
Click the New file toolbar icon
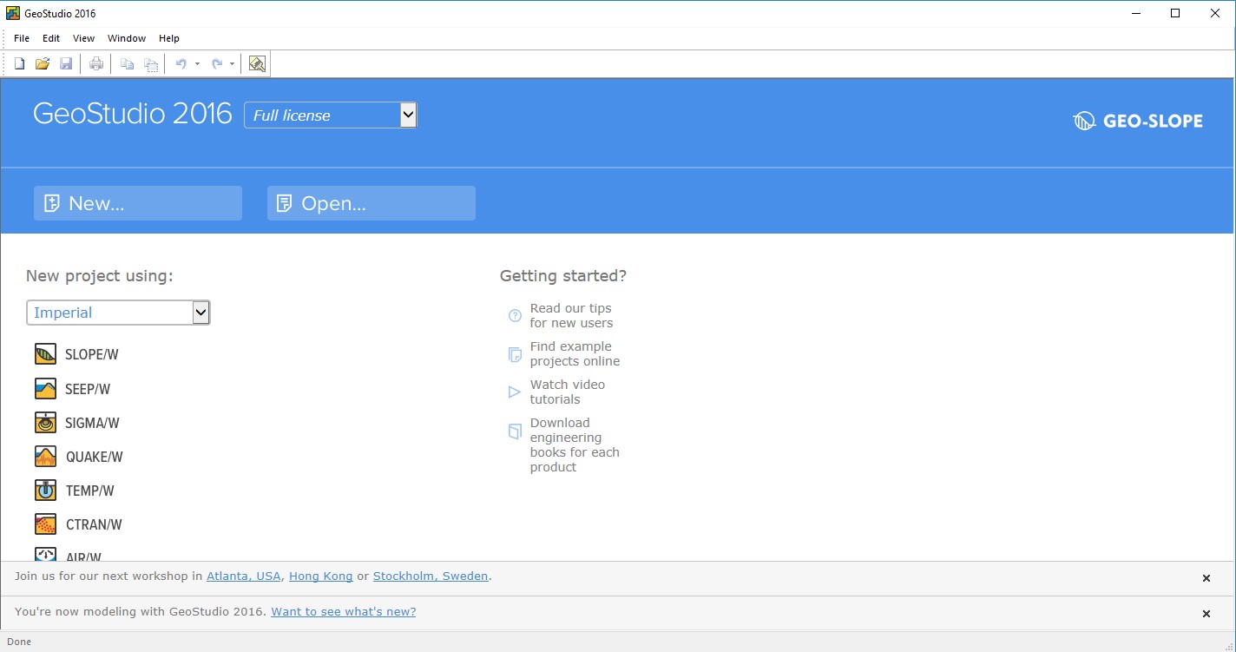click(19, 63)
